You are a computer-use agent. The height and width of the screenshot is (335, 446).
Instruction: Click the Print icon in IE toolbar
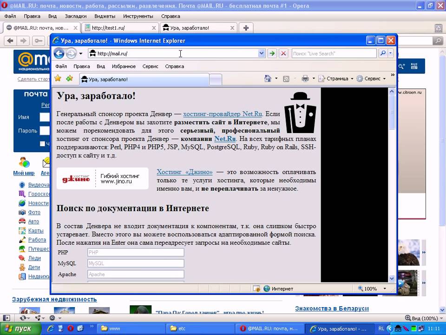coord(305,79)
